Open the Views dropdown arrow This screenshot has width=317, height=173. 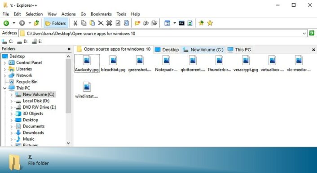click(175, 23)
